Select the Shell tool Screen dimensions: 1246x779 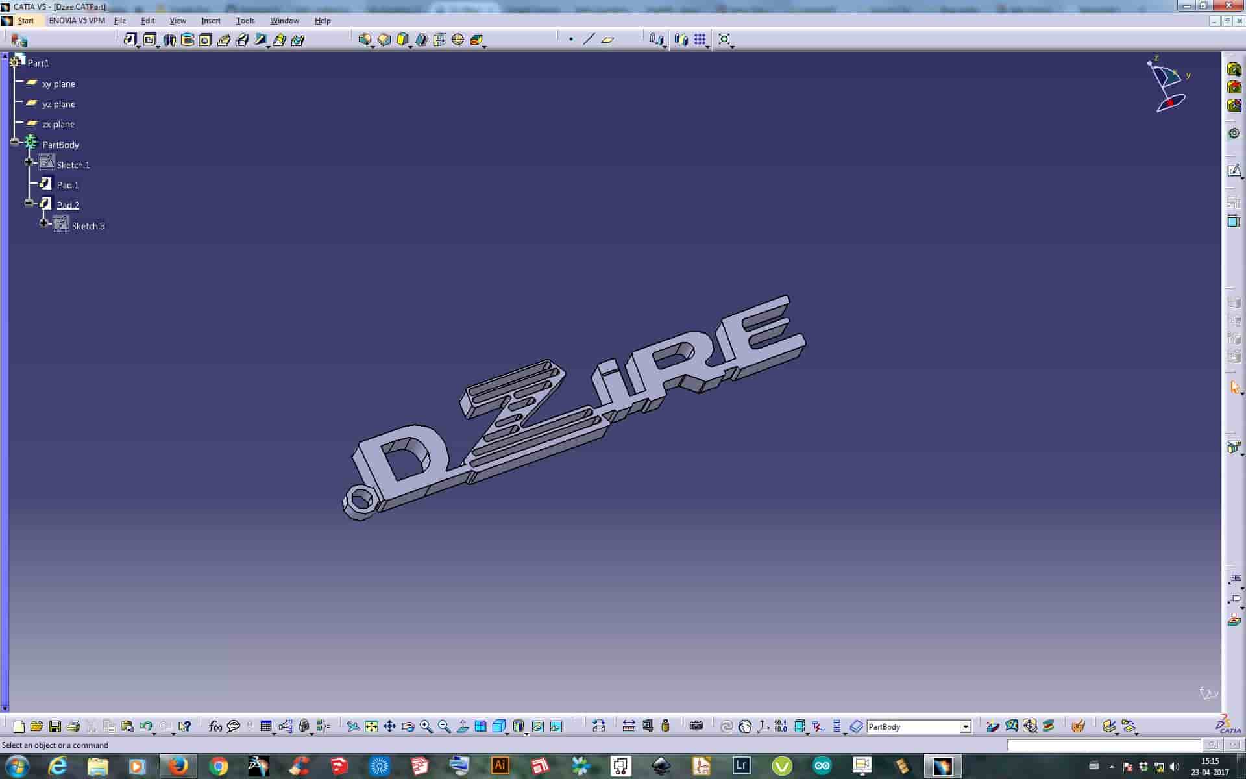point(421,40)
